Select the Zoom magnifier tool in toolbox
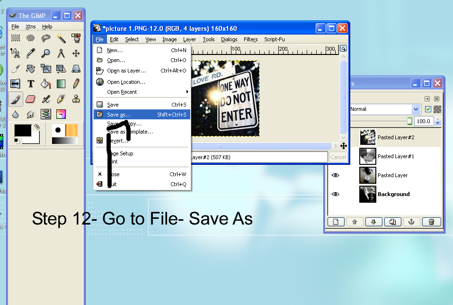Screen dimensions: 453x305 [45, 53]
